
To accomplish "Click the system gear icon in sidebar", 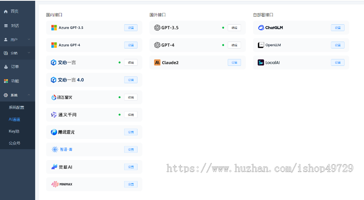I will pyautogui.click(x=6, y=95).
